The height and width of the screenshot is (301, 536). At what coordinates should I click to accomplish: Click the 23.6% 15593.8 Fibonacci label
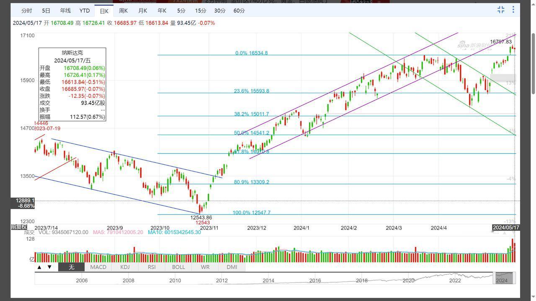pyautogui.click(x=251, y=91)
